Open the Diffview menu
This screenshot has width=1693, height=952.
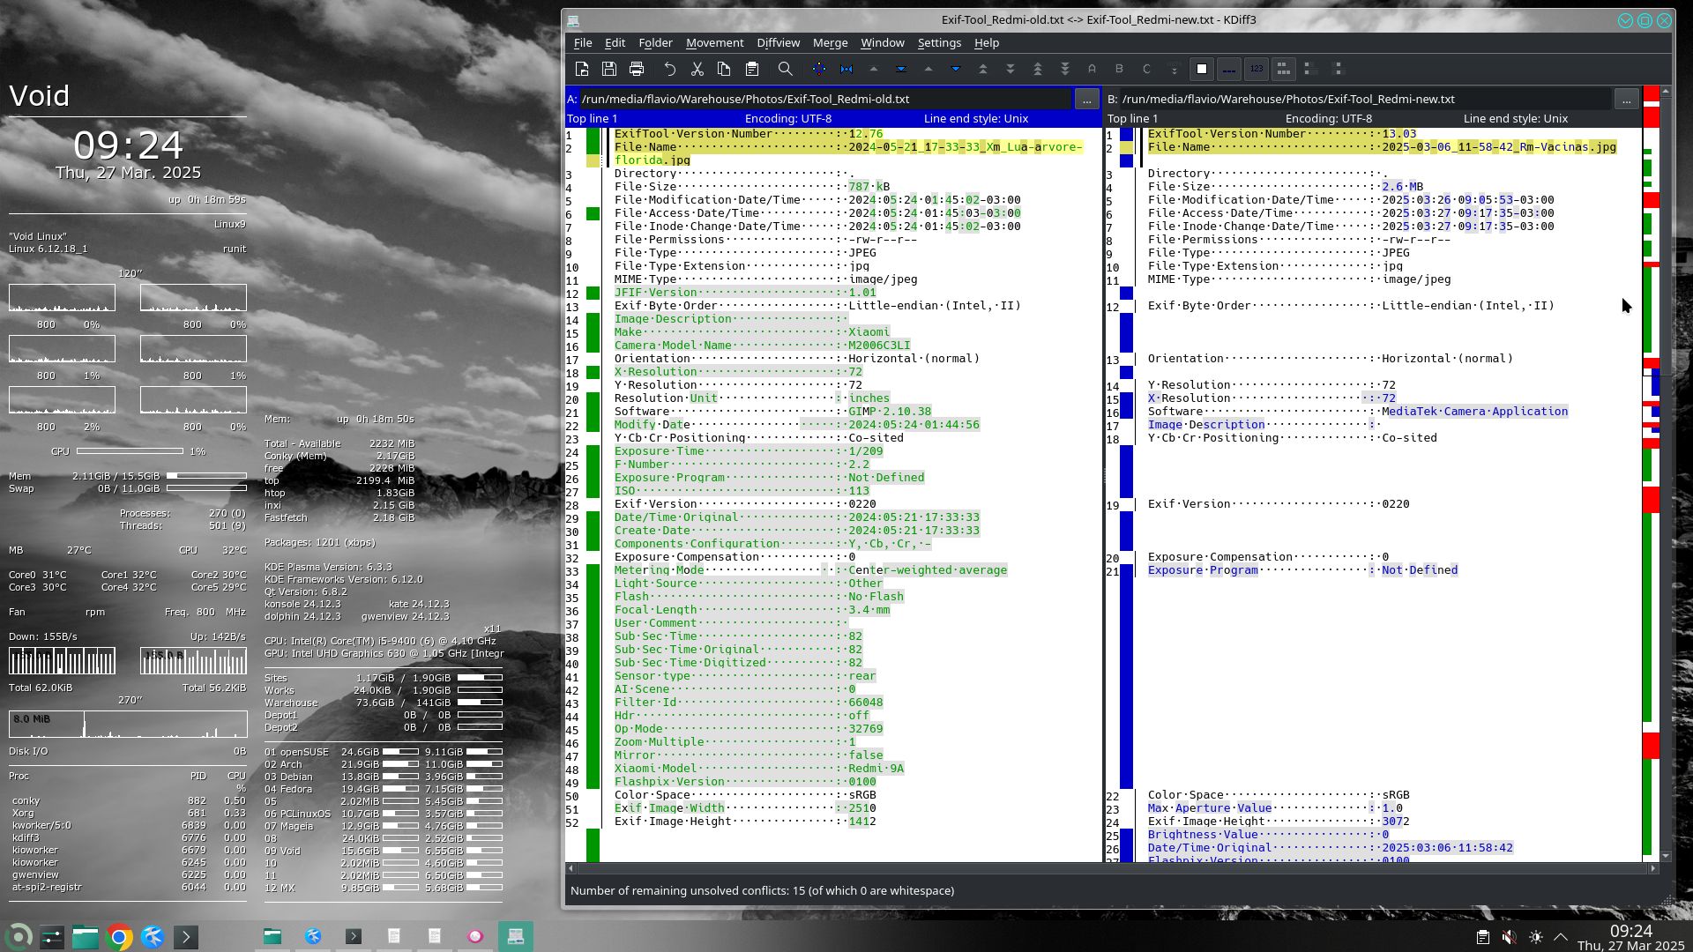[x=778, y=42]
